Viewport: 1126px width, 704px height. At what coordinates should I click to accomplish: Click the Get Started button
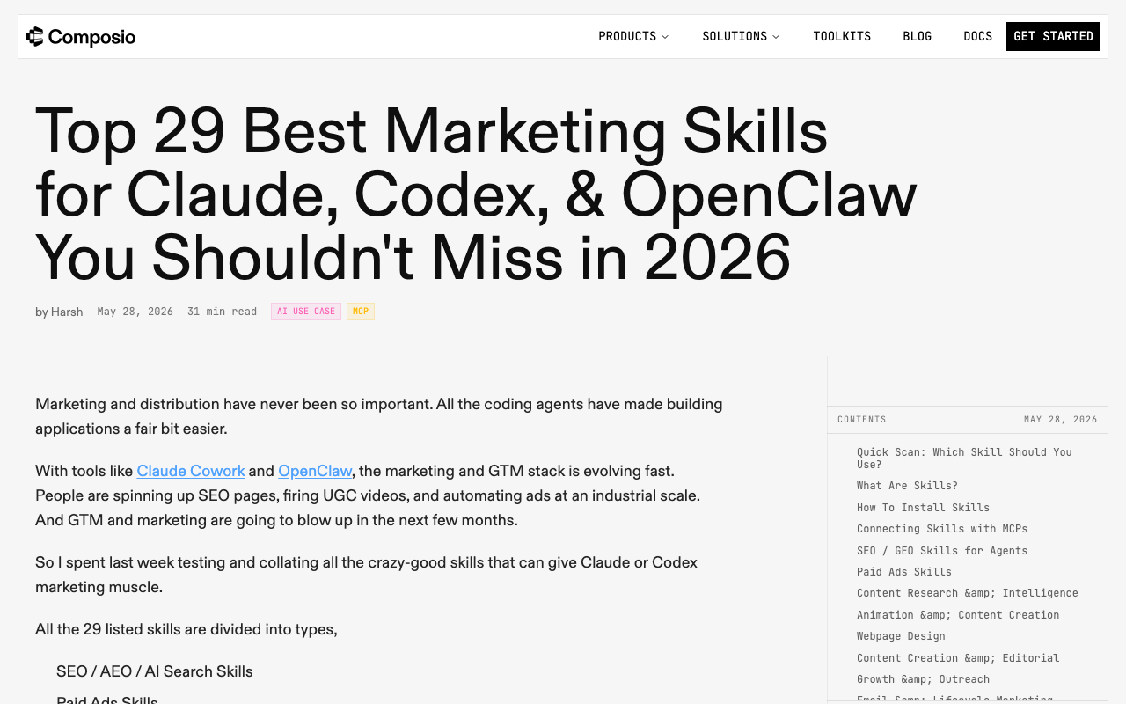tap(1053, 36)
